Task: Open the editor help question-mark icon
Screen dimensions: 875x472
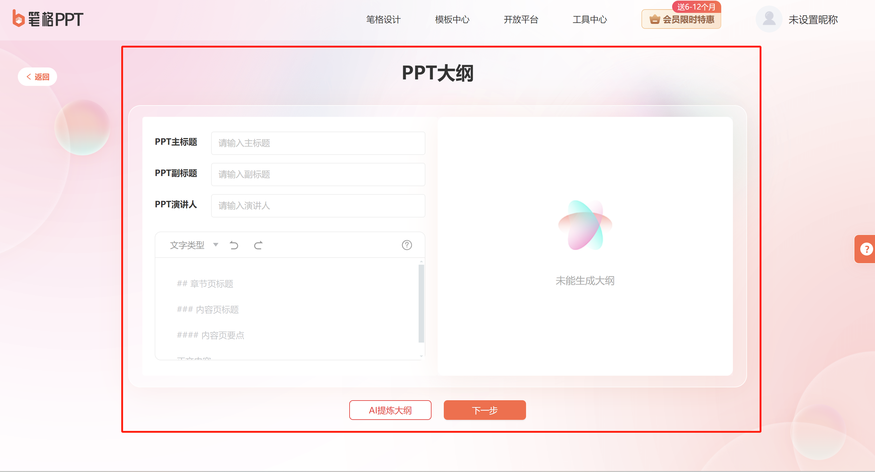Action: 407,245
